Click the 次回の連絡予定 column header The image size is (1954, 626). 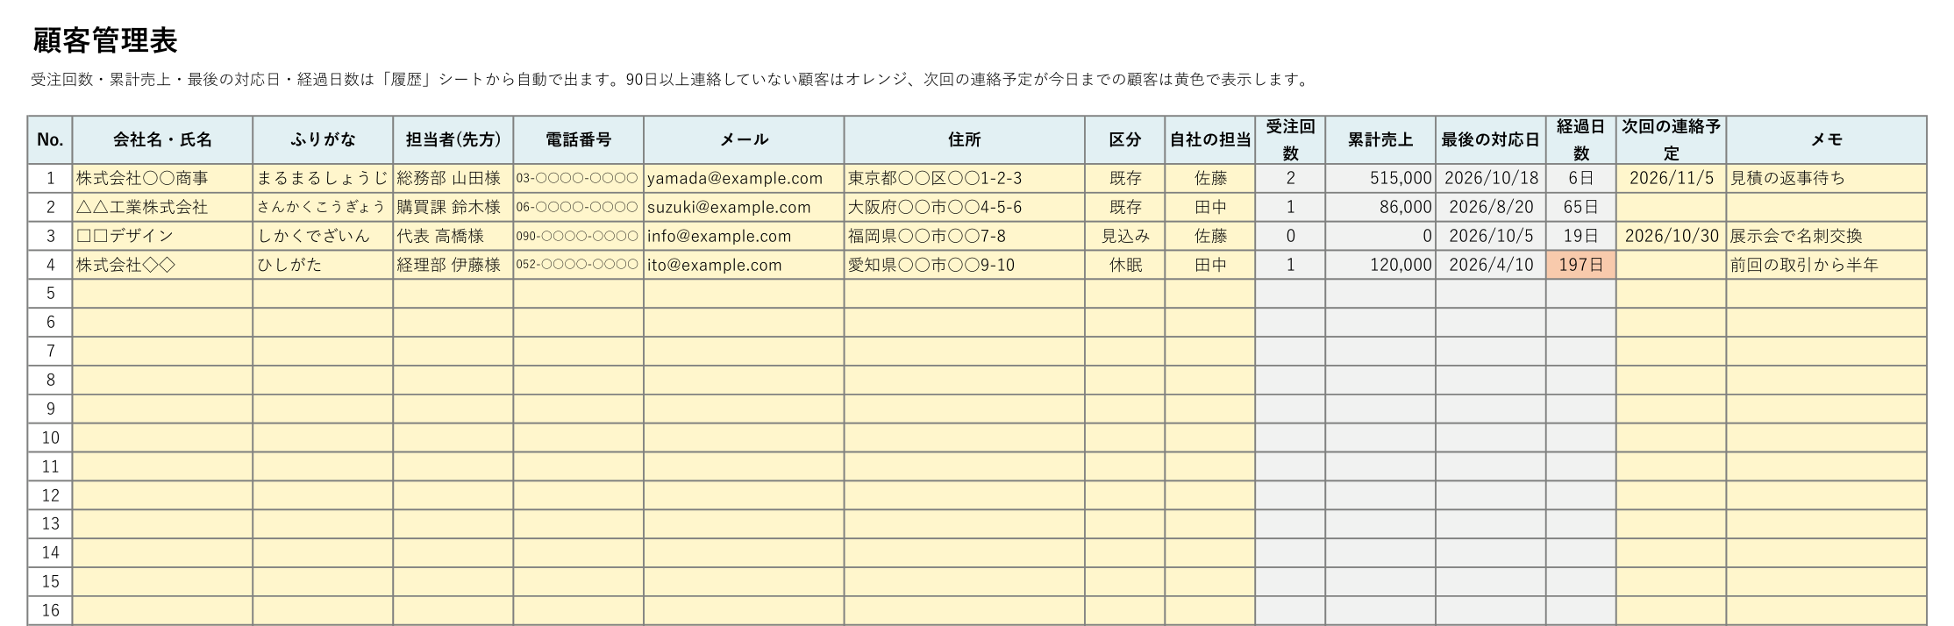click(x=1672, y=139)
